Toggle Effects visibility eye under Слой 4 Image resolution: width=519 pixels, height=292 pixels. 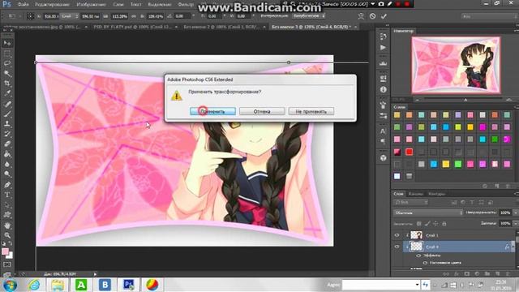click(x=418, y=255)
